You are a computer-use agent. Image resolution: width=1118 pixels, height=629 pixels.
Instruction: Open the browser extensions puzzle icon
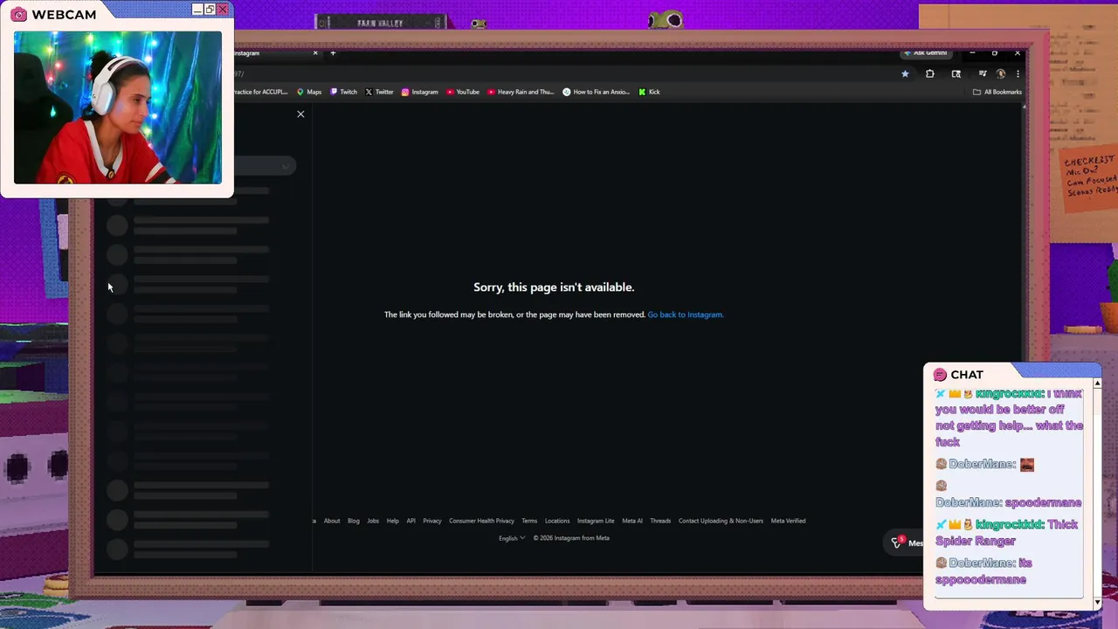click(930, 74)
